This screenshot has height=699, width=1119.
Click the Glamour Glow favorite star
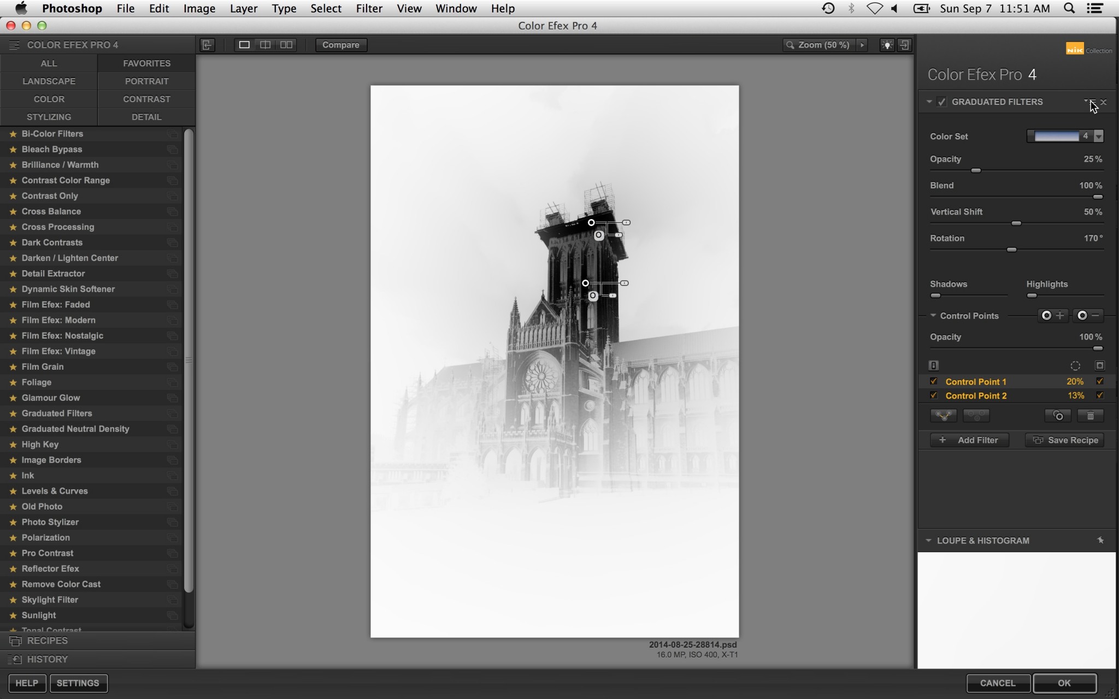(x=13, y=398)
